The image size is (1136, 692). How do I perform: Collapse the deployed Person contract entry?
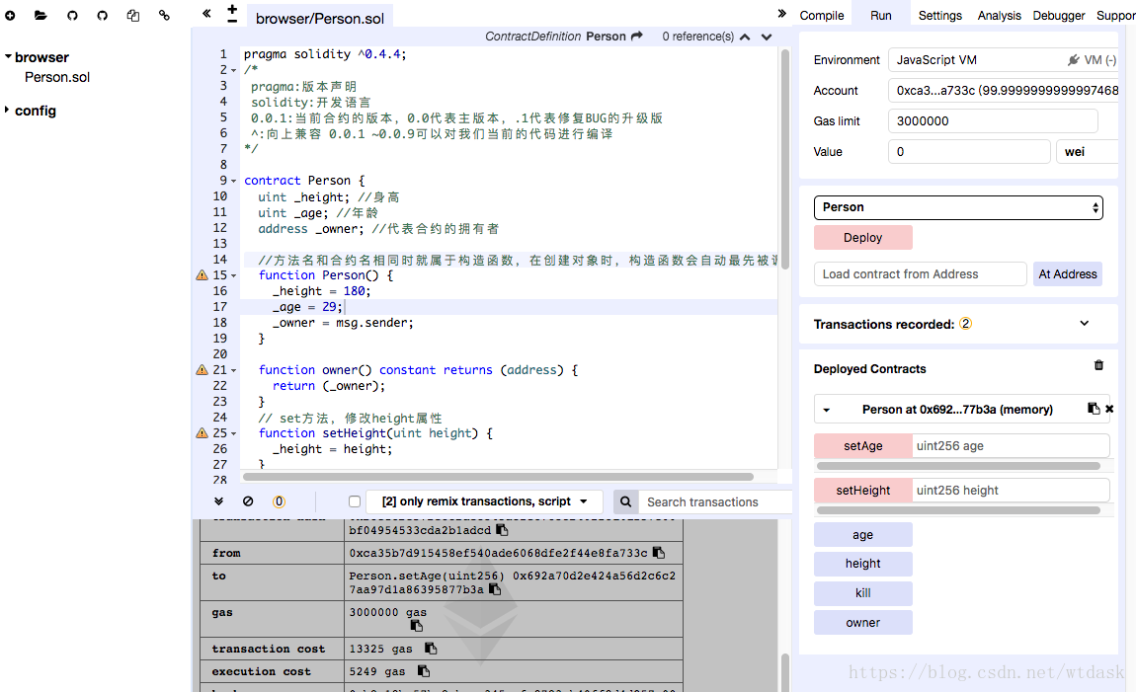click(826, 411)
